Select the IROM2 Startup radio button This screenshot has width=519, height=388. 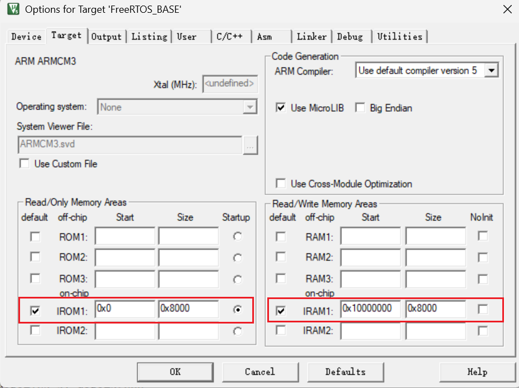(237, 331)
